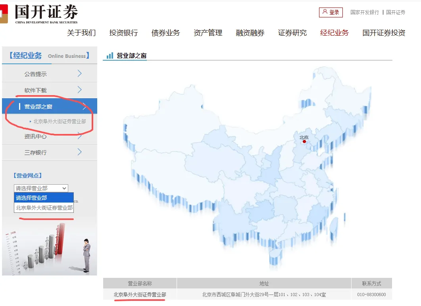421x306 pixels.
Task: Click address cell 北京市西城区阜城门外大街29号
Action: pyautogui.click(x=264, y=295)
